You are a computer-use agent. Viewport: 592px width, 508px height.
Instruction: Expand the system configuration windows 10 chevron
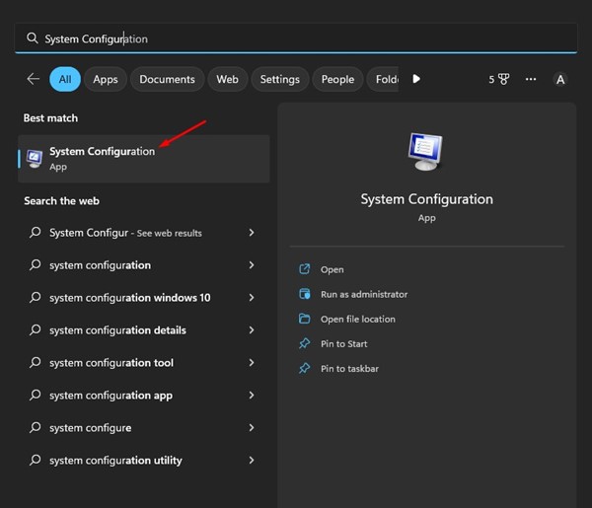252,298
